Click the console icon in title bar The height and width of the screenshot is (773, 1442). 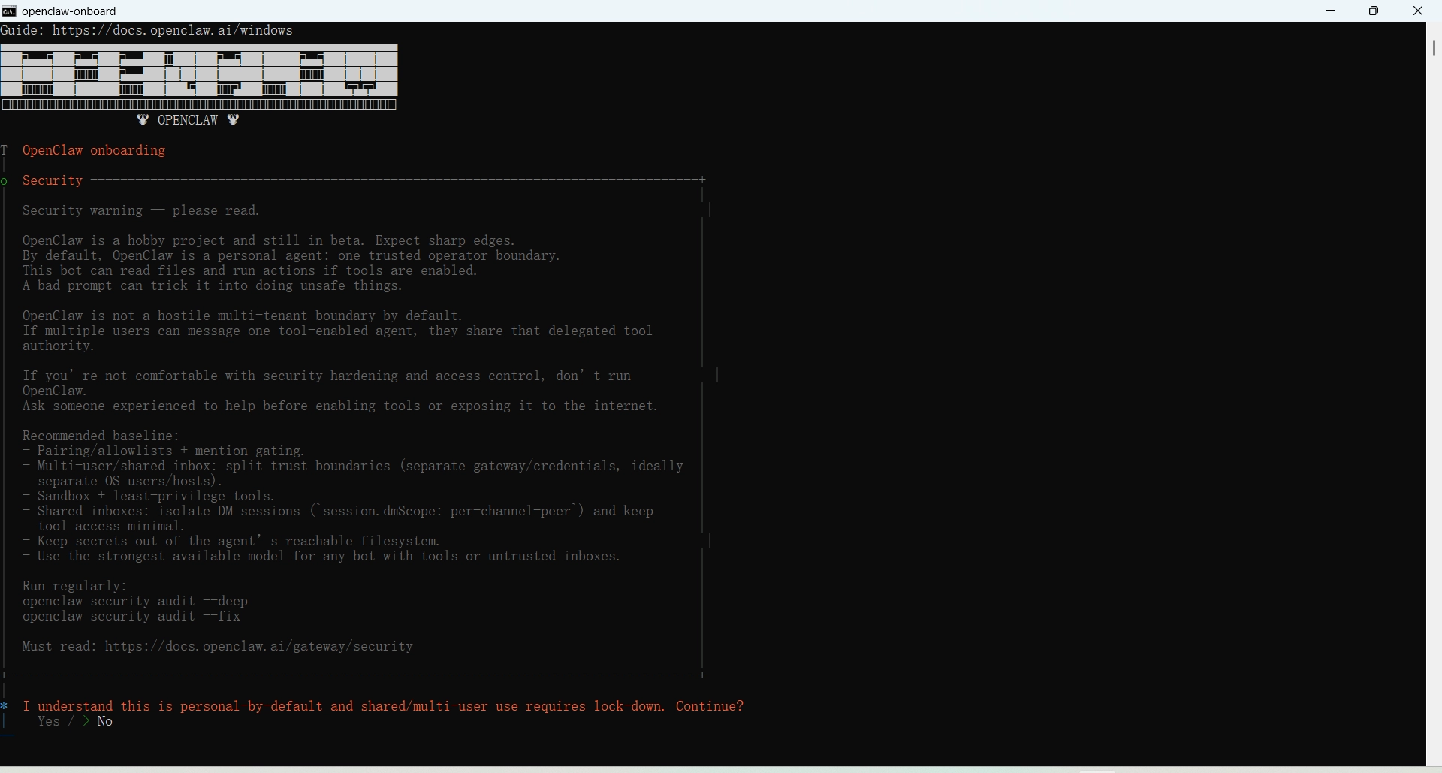pos(9,11)
